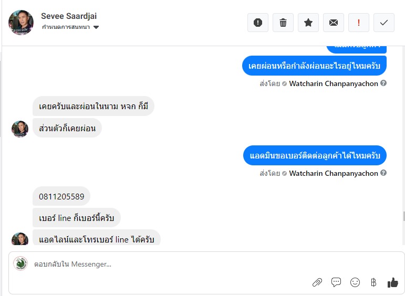The height and width of the screenshot is (296, 405).
Task: Open the emoji picker
Action: coord(355,282)
